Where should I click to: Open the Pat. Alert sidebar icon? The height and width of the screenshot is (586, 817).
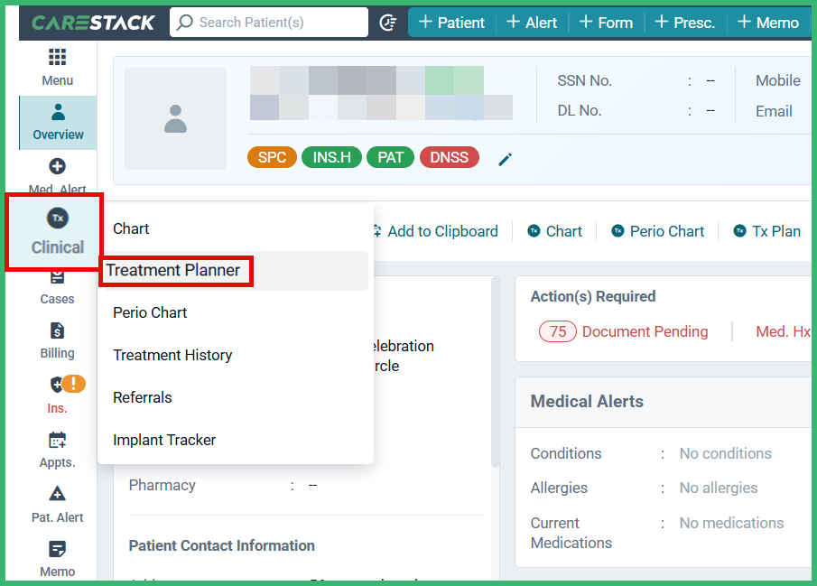pyautogui.click(x=57, y=495)
